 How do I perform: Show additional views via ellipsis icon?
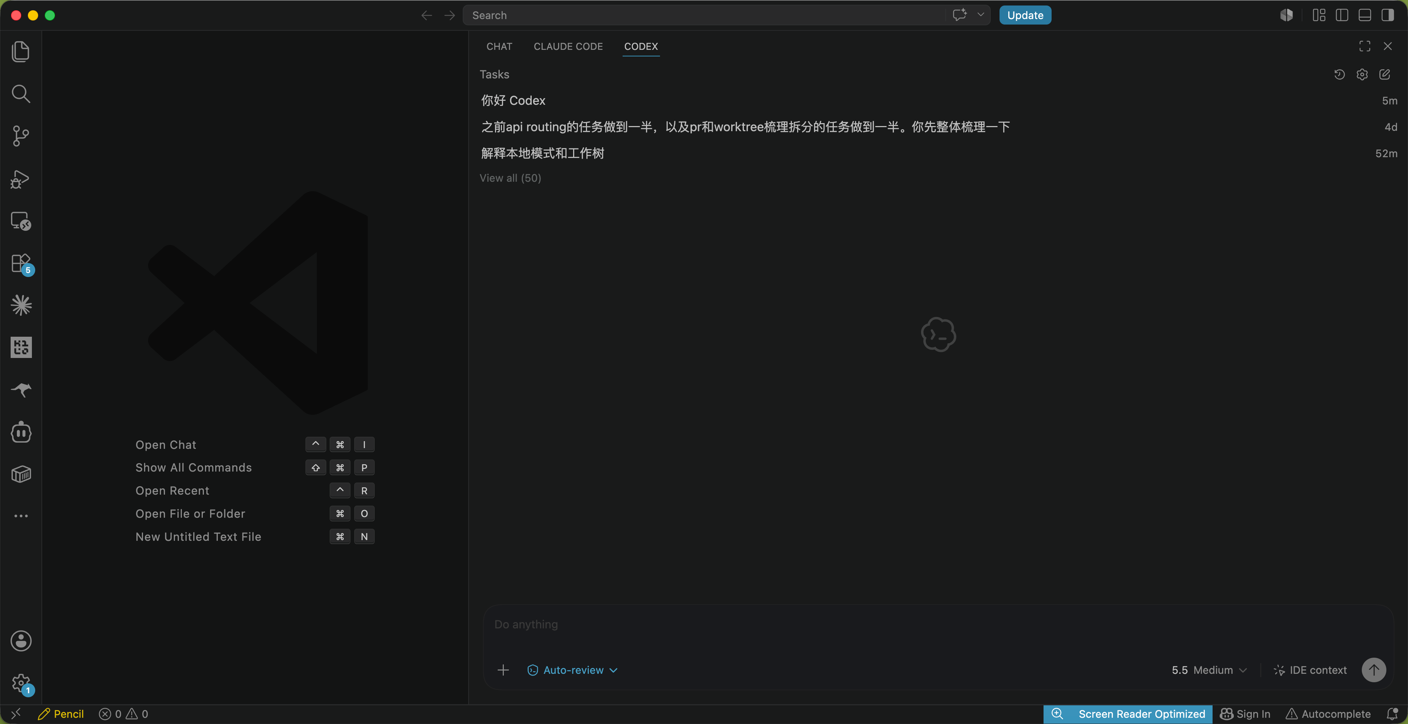click(21, 516)
